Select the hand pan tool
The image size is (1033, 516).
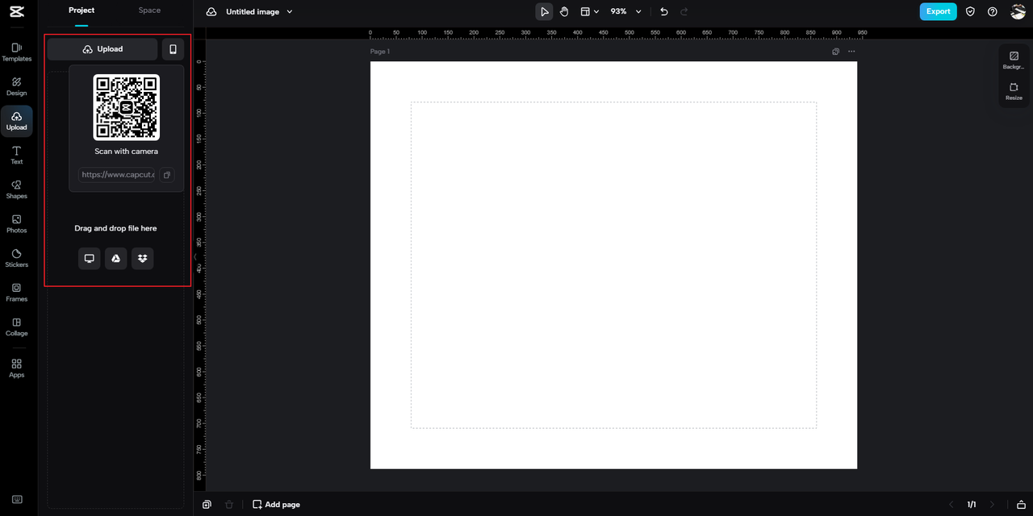564,11
